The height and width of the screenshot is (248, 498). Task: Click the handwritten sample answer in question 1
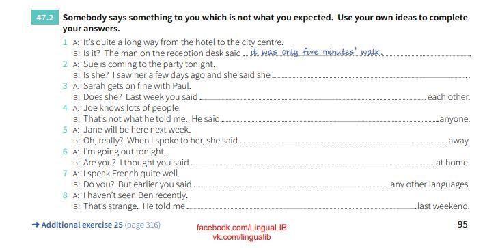point(316,52)
